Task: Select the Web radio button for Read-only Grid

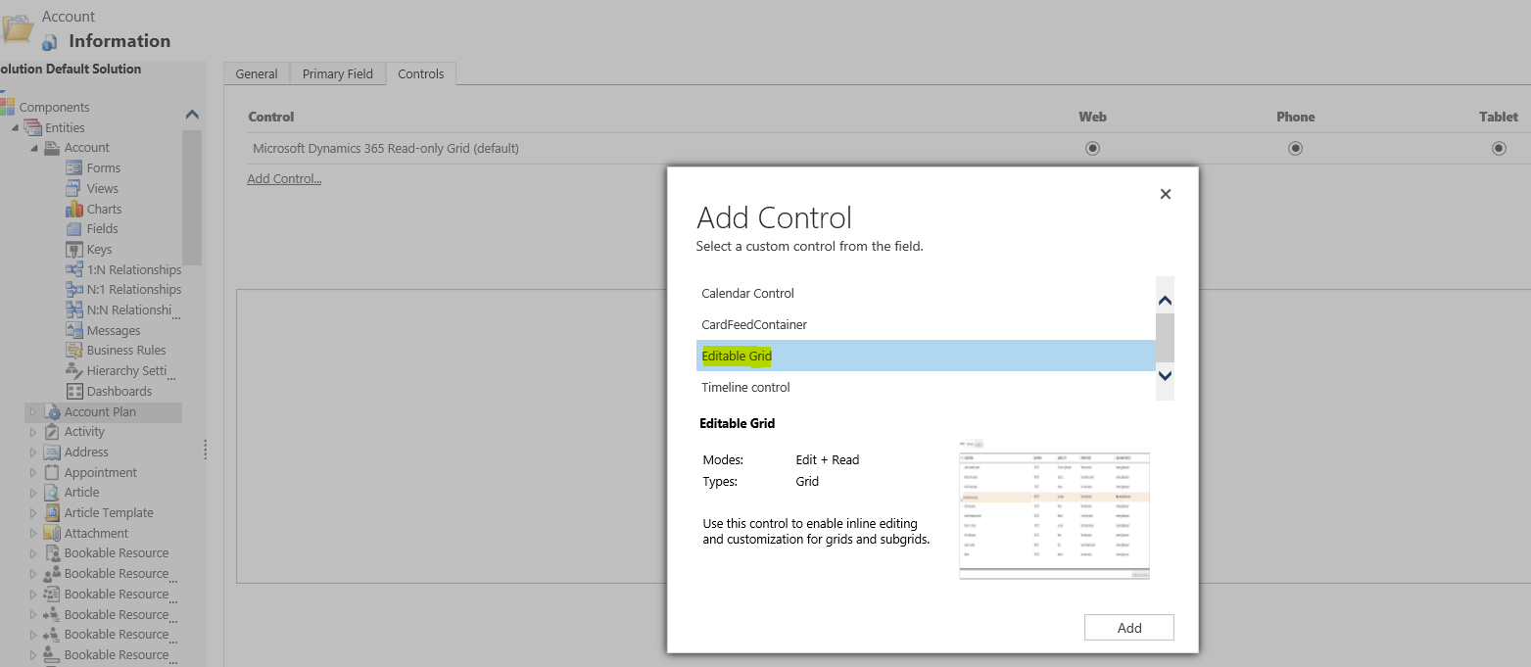Action: [1092, 148]
